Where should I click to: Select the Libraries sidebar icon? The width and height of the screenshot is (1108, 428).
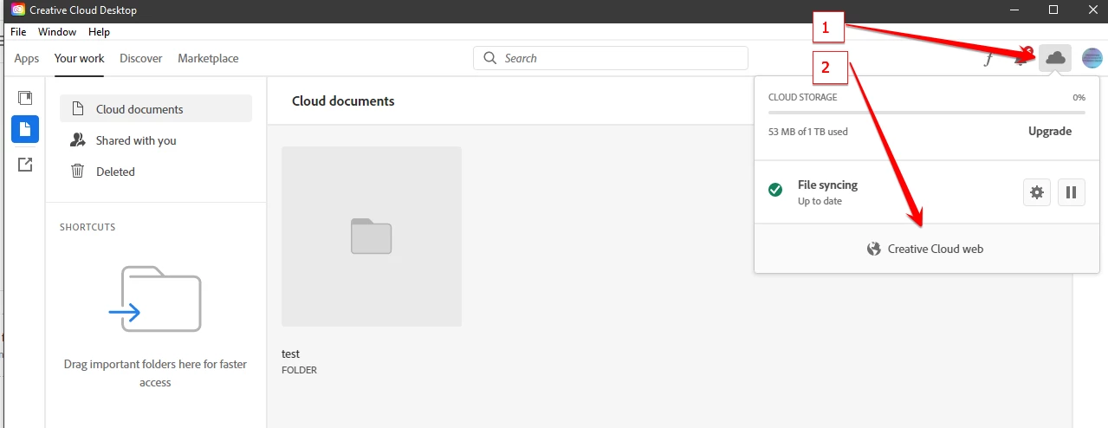(25, 97)
